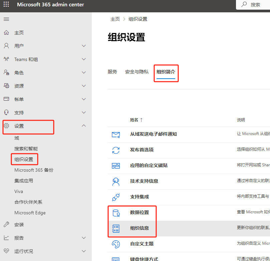Click the sync icon for 发布首选项

coord(116,150)
